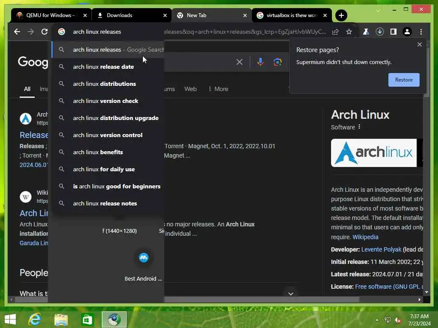
Task: Click the page's vertical scrollbar down arrow
Action: click(426, 292)
